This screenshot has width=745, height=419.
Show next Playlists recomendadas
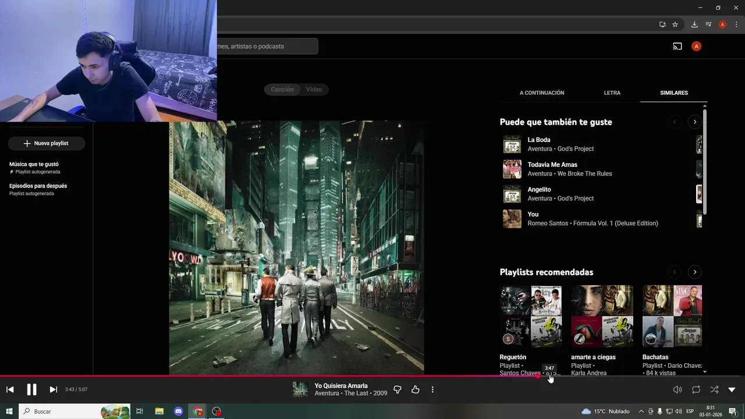coord(694,272)
